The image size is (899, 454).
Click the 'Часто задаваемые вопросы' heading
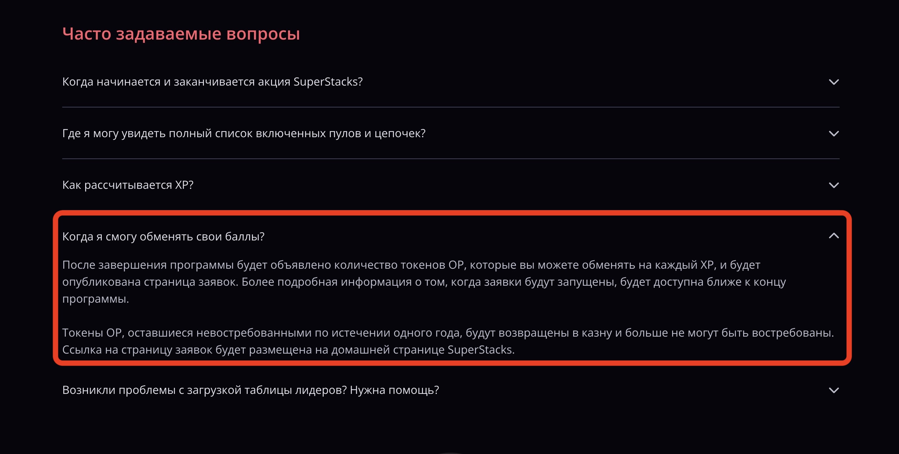181,34
